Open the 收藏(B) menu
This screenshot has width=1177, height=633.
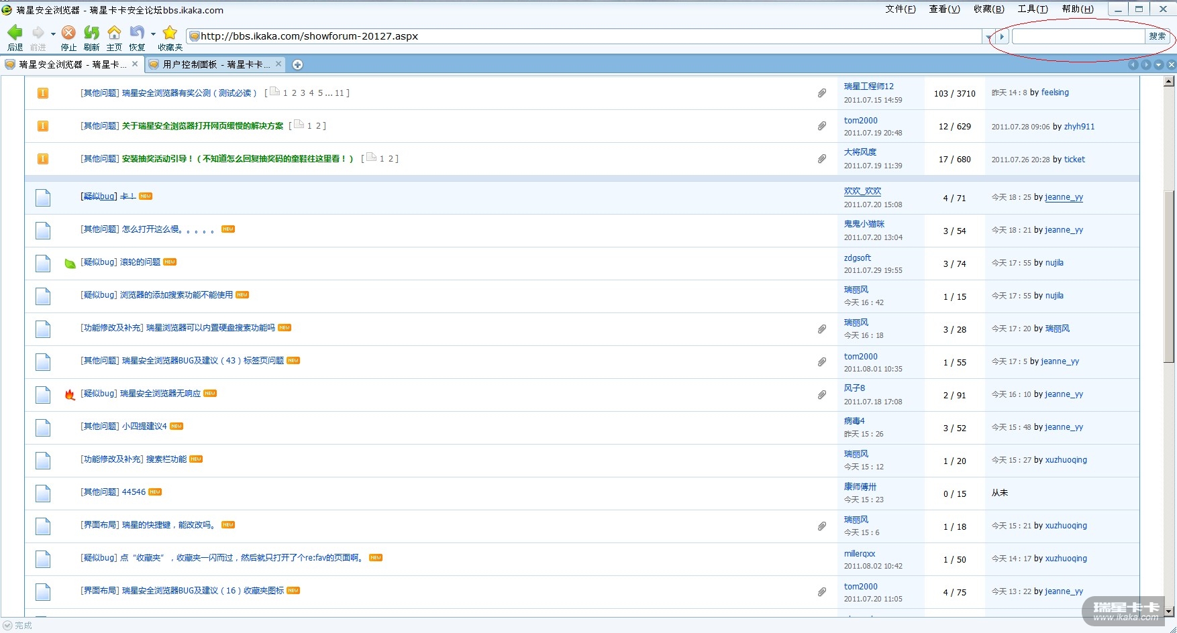(989, 9)
